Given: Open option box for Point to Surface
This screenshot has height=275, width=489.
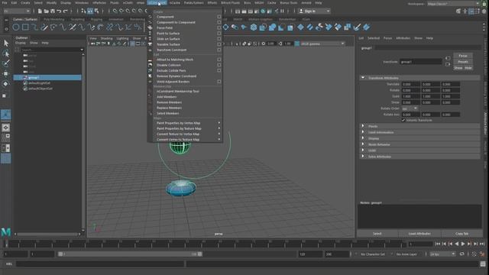Looking at the screenshot, I should pos(219,34).
